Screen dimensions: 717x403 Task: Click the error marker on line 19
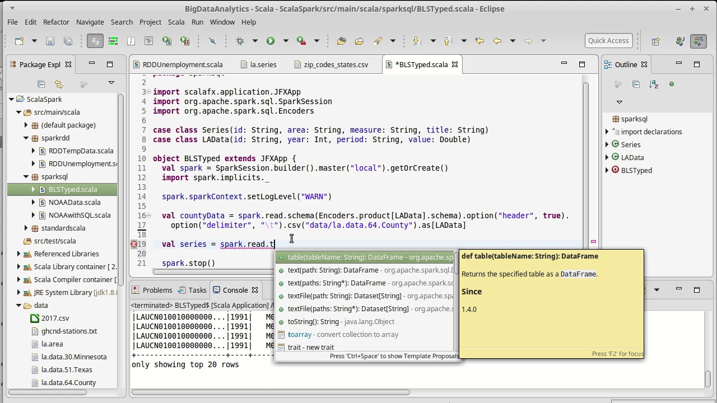[x=134, y=244]
